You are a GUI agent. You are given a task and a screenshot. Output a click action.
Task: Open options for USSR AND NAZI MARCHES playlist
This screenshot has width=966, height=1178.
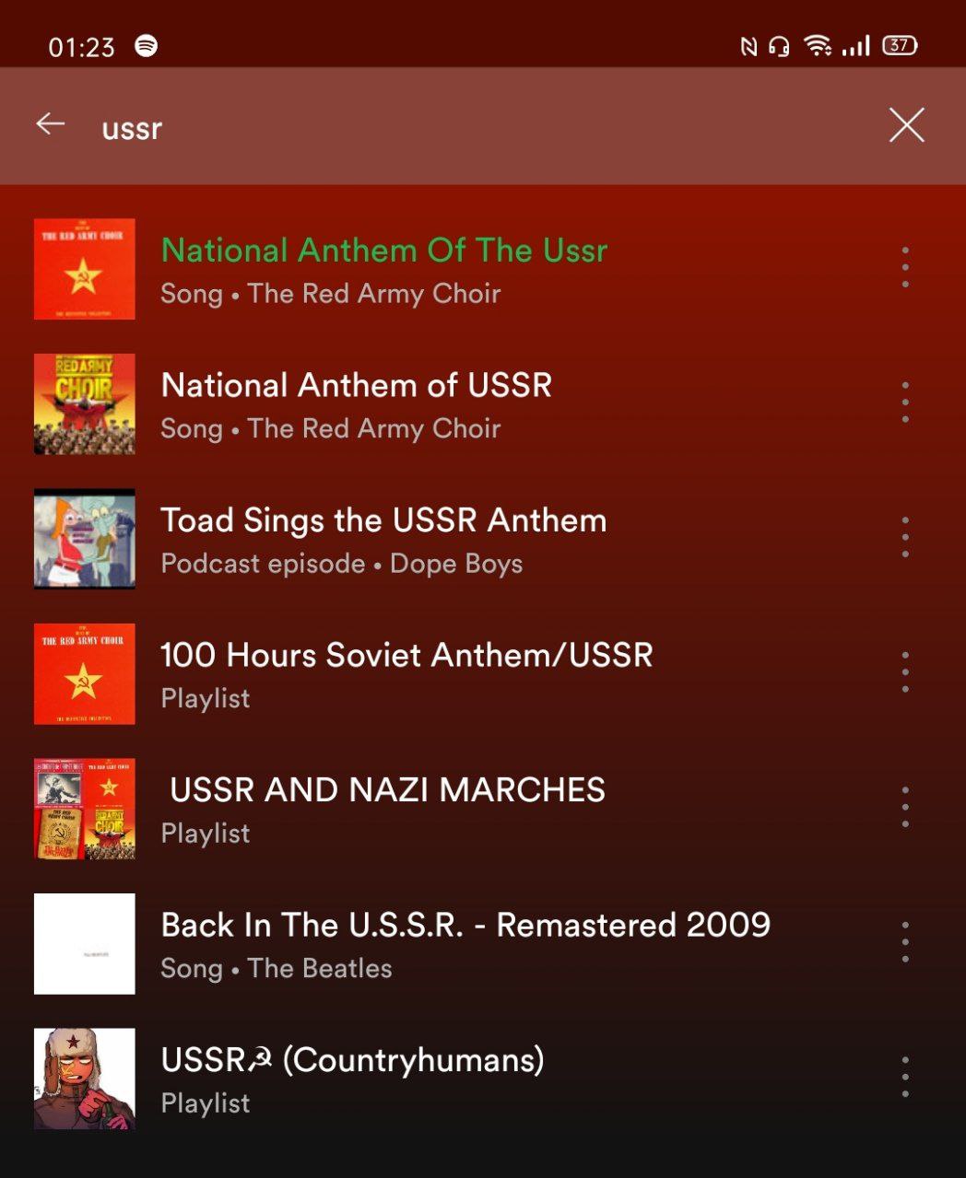click(905, 807)
